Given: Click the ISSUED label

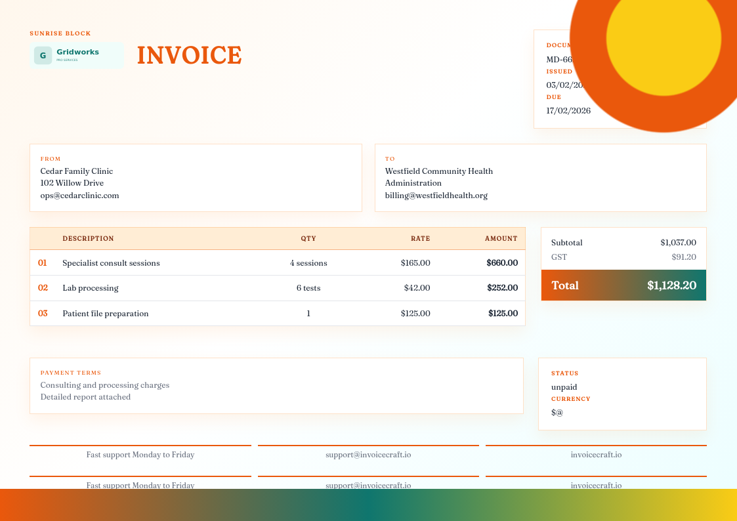Looking at the screenshot, I should coord(559,72).
